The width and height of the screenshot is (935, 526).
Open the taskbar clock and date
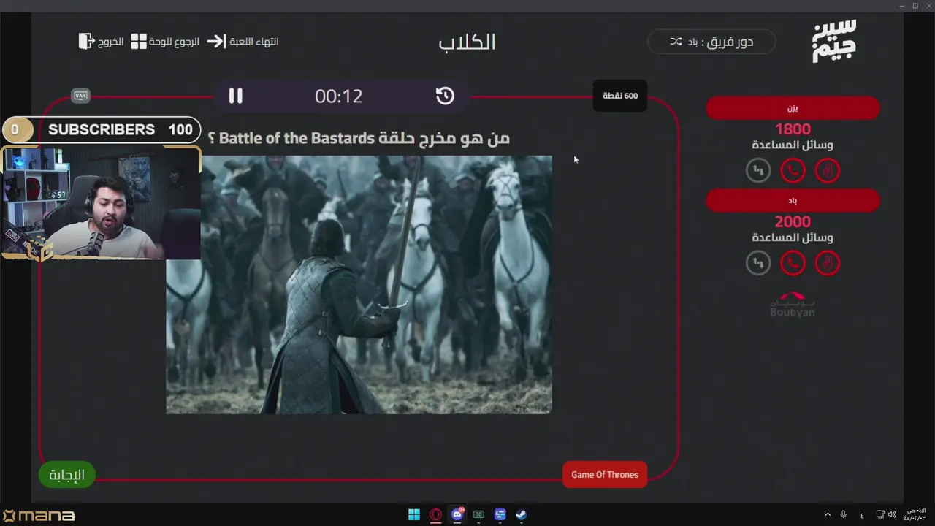coord(916,514)
